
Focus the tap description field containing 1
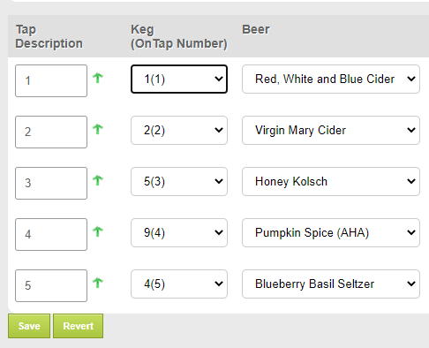pos(51,80)
